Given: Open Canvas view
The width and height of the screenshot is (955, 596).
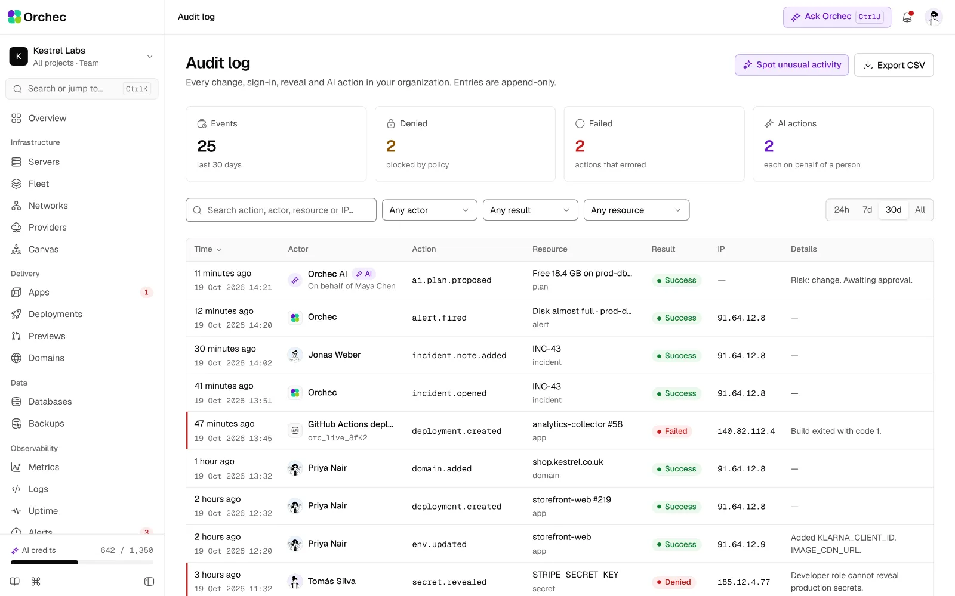Looking at the screenshot, I should 82,249.
